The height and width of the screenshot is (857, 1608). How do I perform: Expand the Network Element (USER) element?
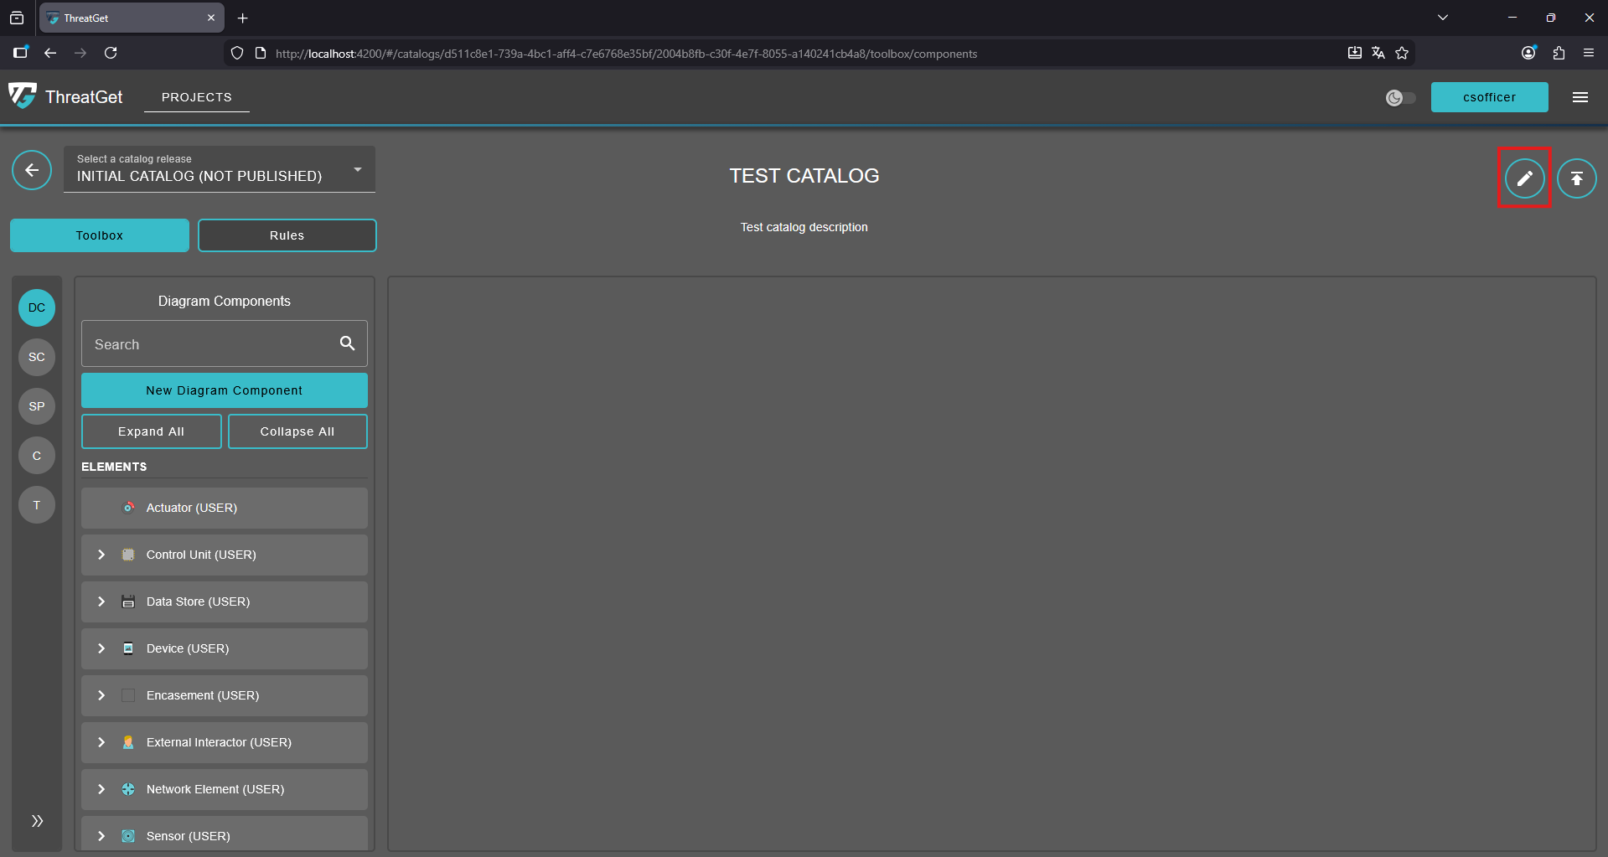(x=101, y=788)
